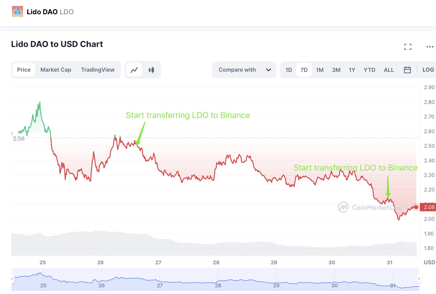Image resolution: width=436 pixels, height=294 pixels.
Task: Click the Lido DAO logo icon
Action: 17,12
